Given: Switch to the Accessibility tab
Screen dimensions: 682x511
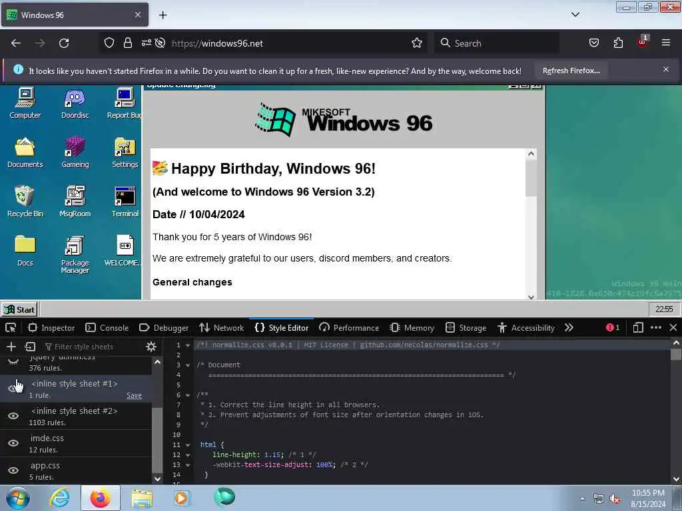Looking at the screenshot, I should coord(526,327).
